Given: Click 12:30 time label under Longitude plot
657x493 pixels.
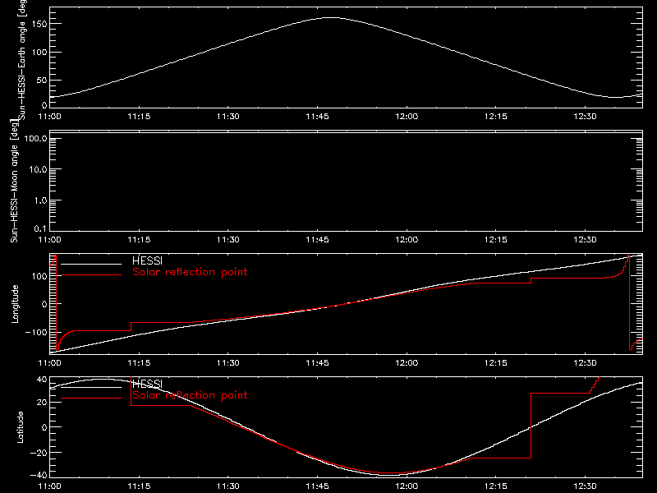Looking at the screenshot, I should pyautogui.click(x=585, y=363).
